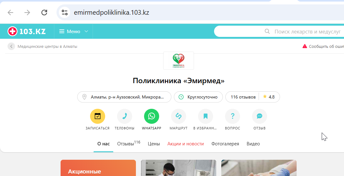Open site information icon in address bar
344x176 pixels.
[x=65, y=13]
